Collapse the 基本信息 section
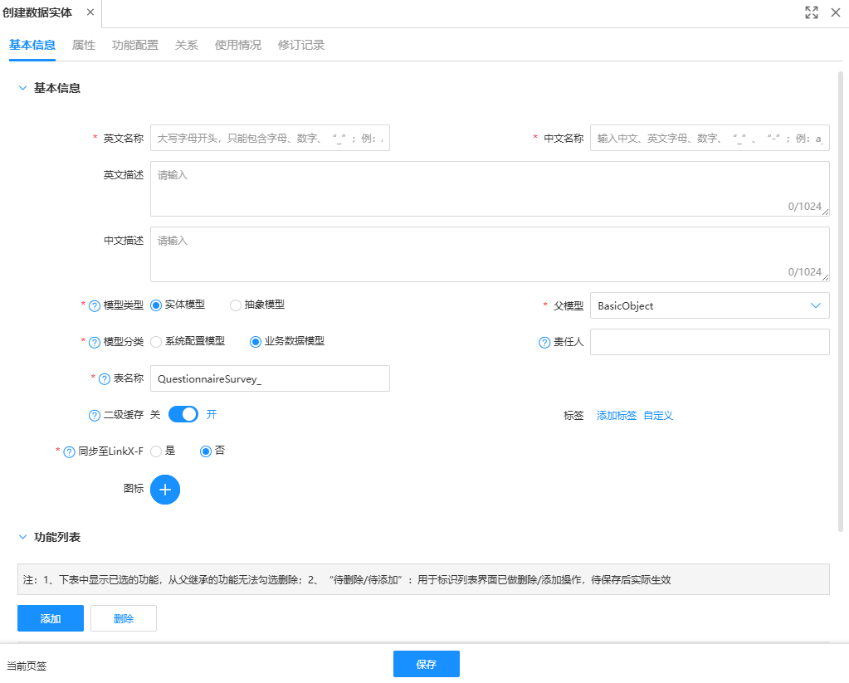 coord(22,88)
